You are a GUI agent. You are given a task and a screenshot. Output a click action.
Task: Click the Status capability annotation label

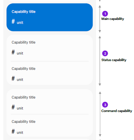(x=114, y=60)
